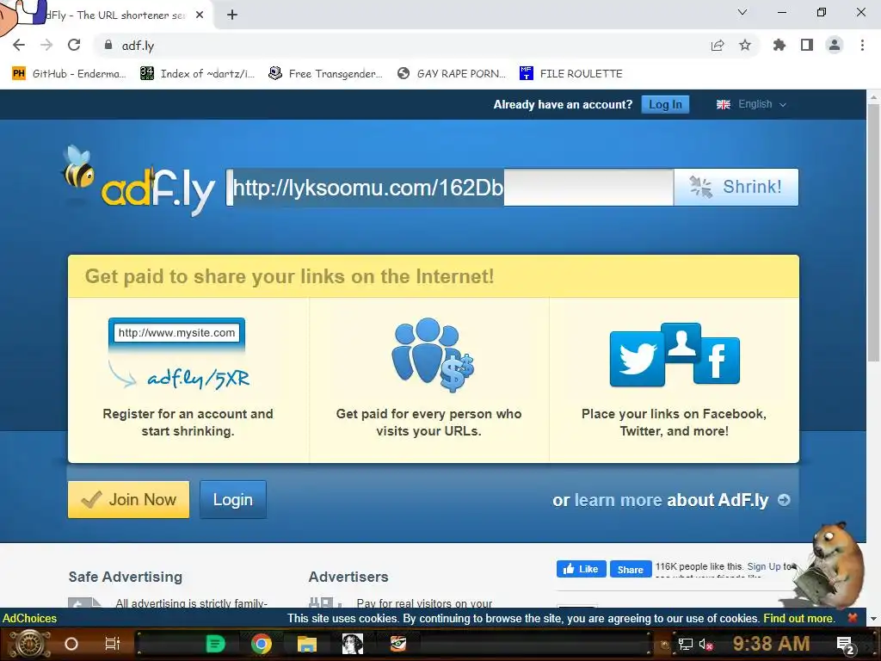Click the Facebook Like button
Image resolution: width=881 pixels, height=661 pixels.
point(582,570)
